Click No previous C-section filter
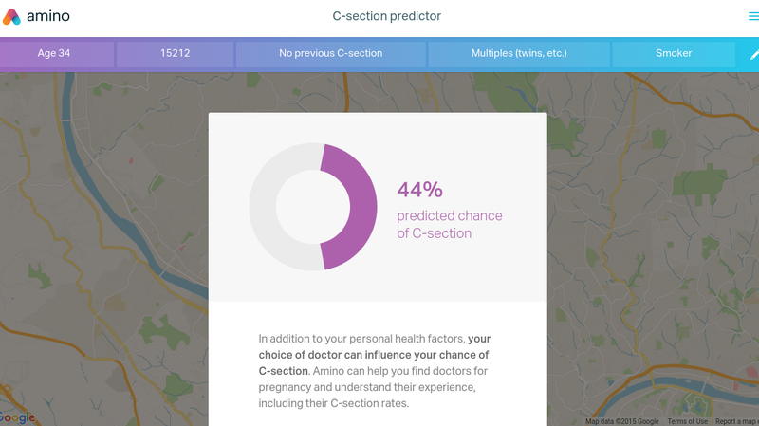759x426 pixels. (x=330, y=54)
